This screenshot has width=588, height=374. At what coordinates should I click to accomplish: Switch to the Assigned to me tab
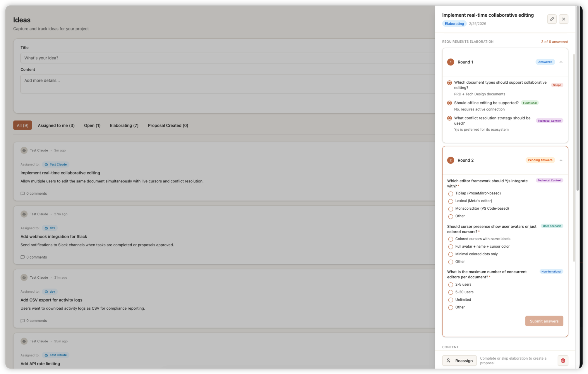(x=56, y=125)
